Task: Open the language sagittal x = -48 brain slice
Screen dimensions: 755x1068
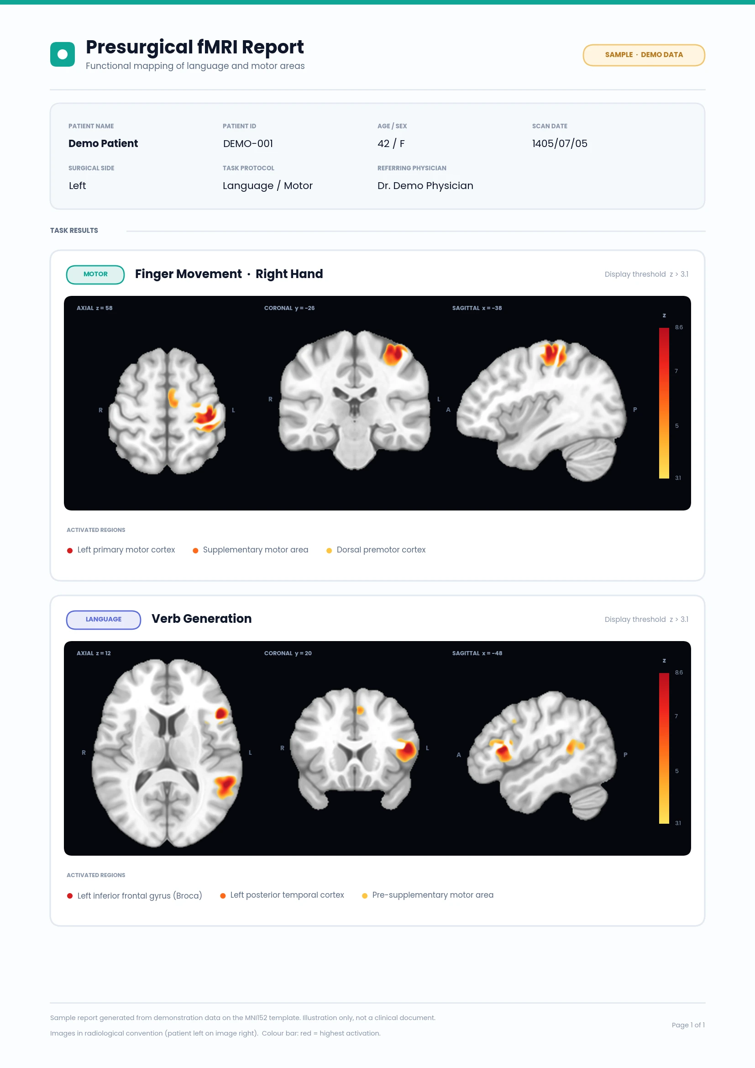Action: click(x=543, y=755)
